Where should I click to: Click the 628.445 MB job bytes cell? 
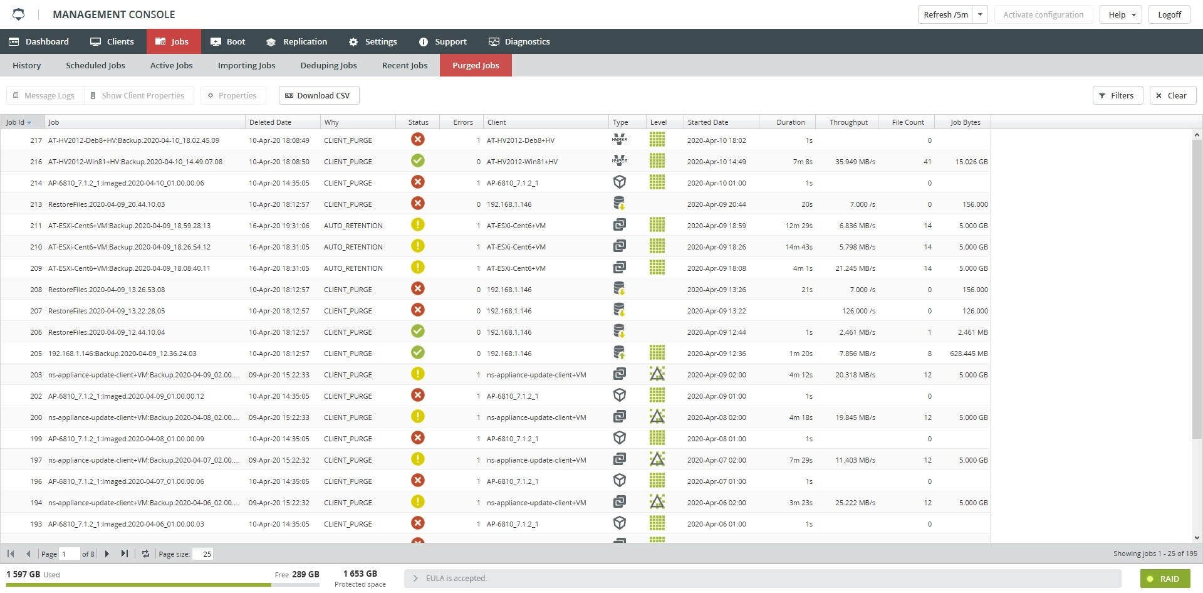(969, 354)
